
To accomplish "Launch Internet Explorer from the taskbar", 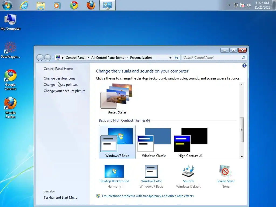I will pyautogui.click(x=24, y=5).
